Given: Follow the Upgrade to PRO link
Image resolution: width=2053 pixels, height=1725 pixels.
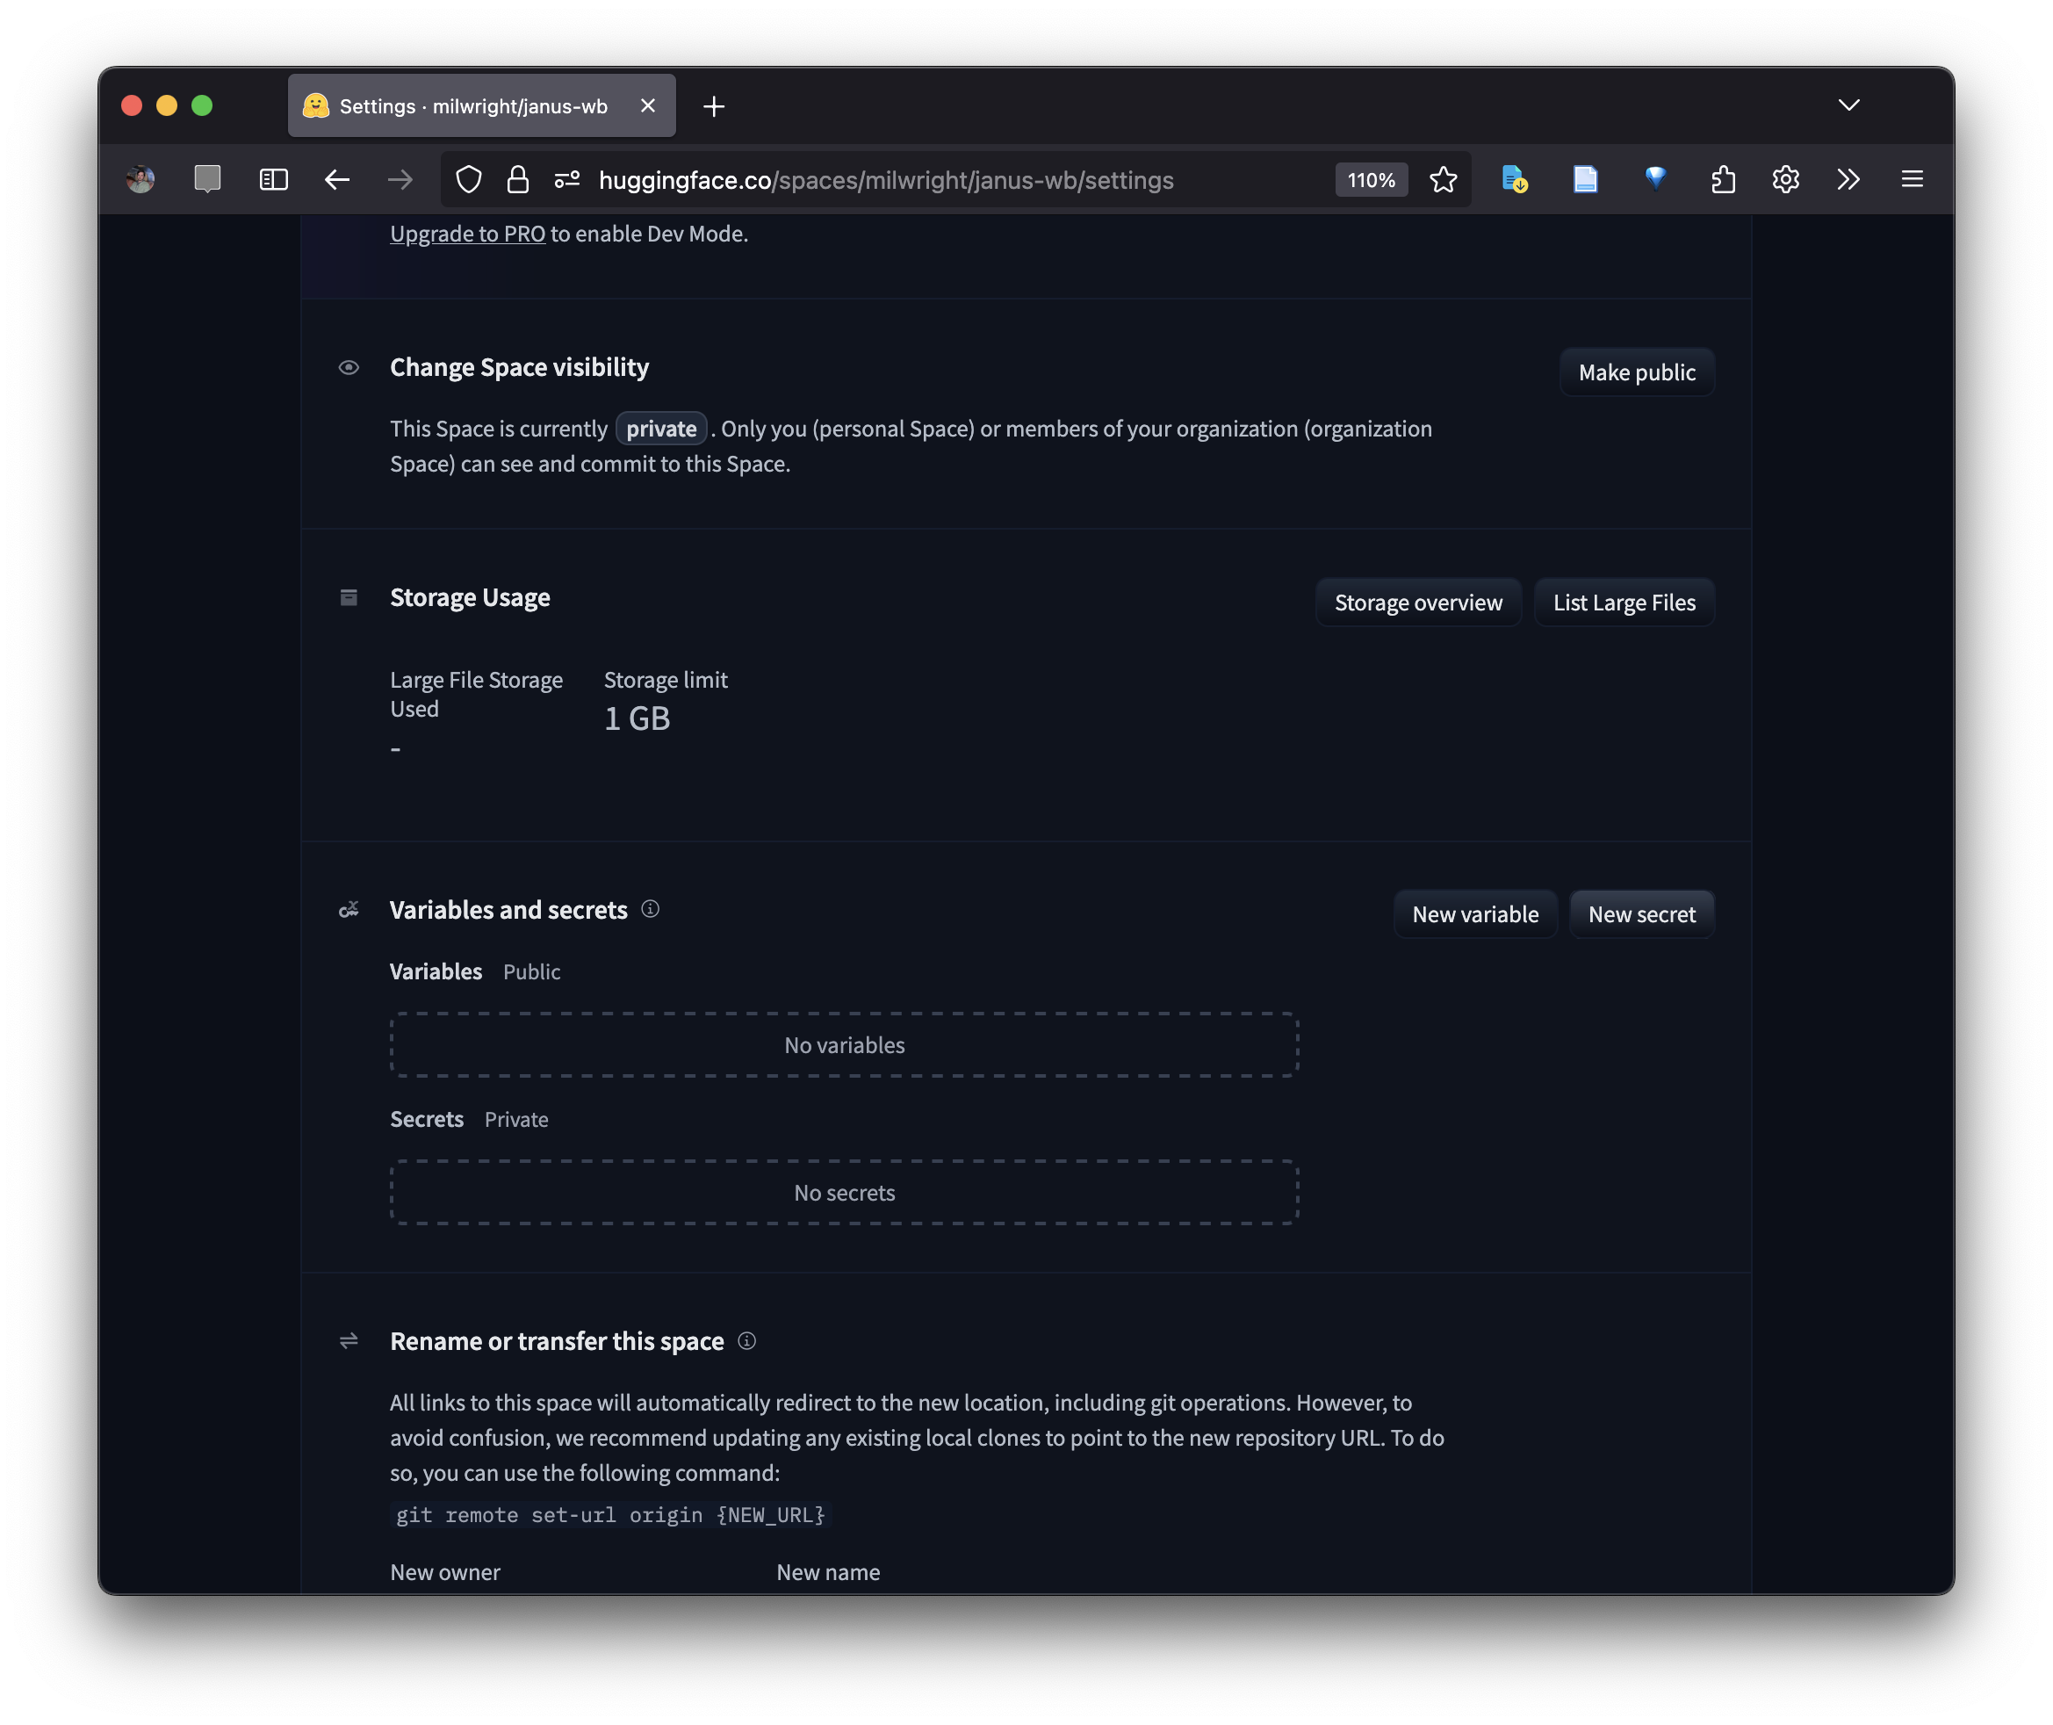Looking at the screenshot, I should (467, 234).
